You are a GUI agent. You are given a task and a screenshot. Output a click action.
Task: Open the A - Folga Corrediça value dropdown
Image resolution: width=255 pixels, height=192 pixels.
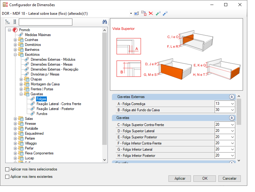click(x=233, y=104)
